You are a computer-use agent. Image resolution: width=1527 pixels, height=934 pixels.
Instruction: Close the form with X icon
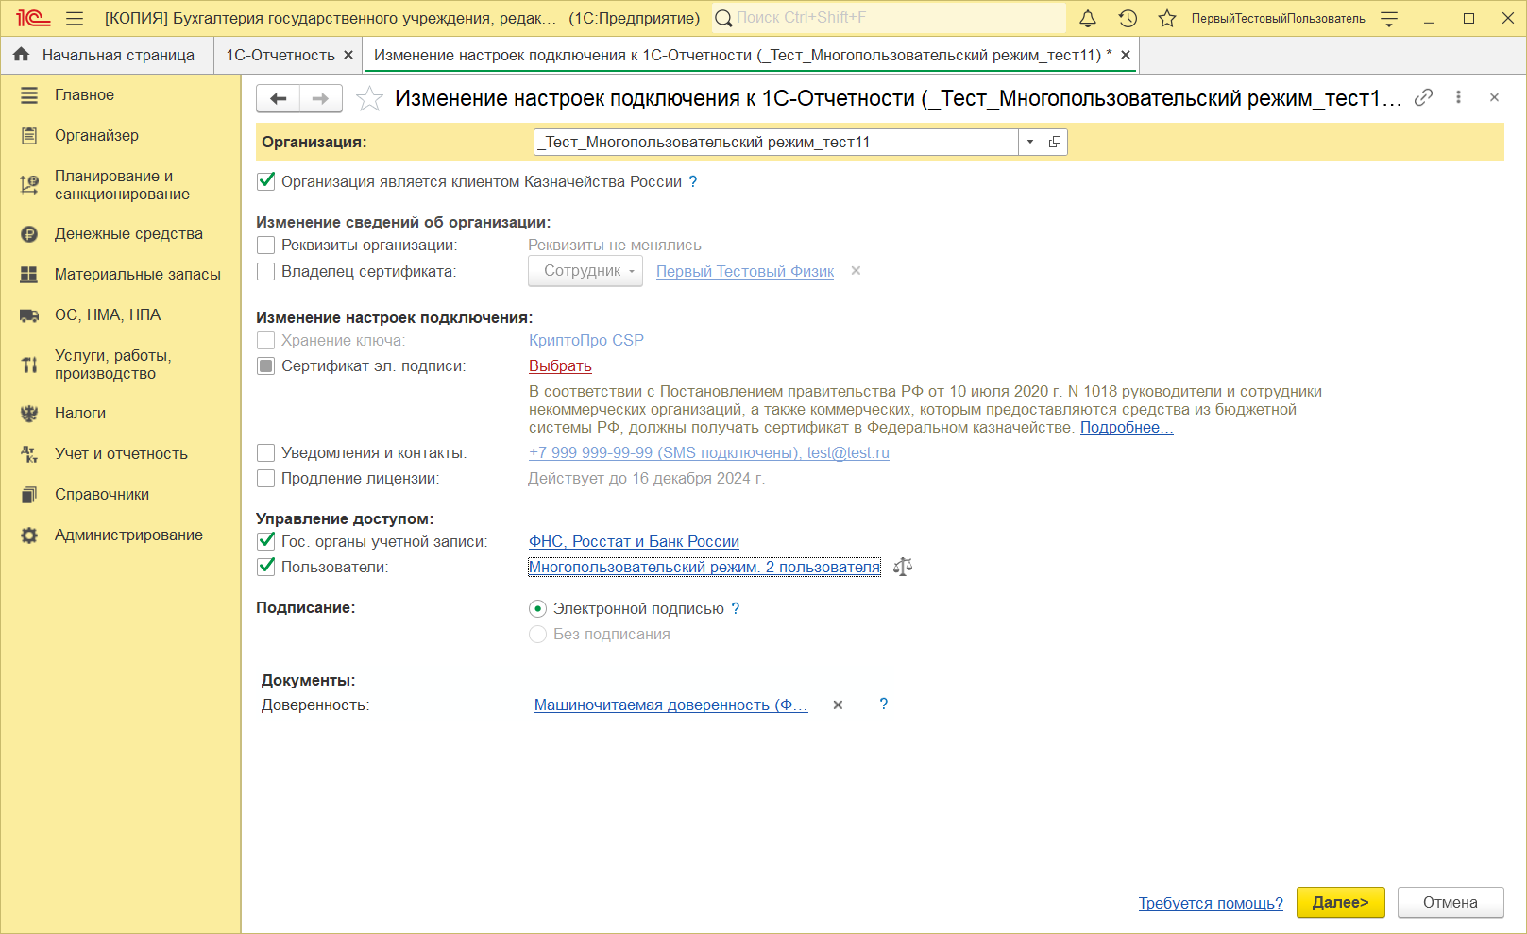point(1494,97)
